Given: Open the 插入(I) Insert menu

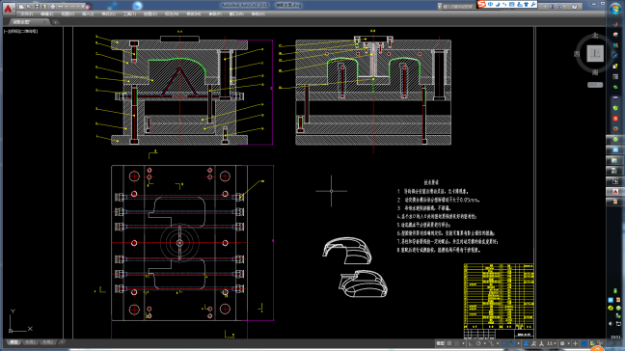Looking at the screenshot, I should (x=88, y=13).
